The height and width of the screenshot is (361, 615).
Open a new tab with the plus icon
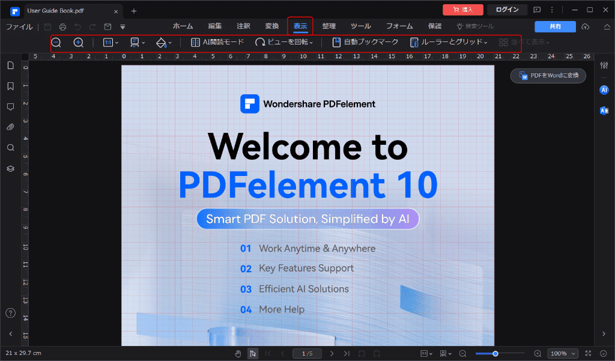tap(134, 11)
